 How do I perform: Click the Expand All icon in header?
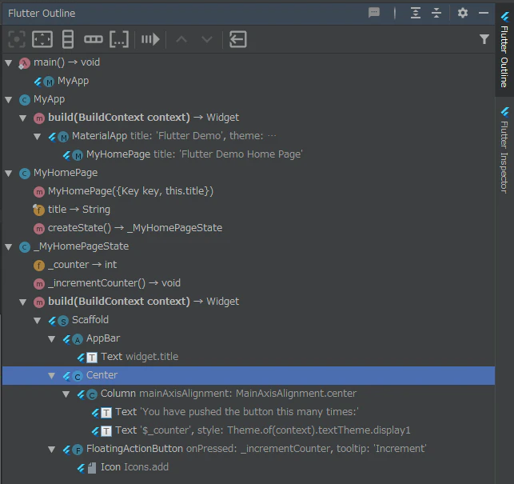coord(416,13)
